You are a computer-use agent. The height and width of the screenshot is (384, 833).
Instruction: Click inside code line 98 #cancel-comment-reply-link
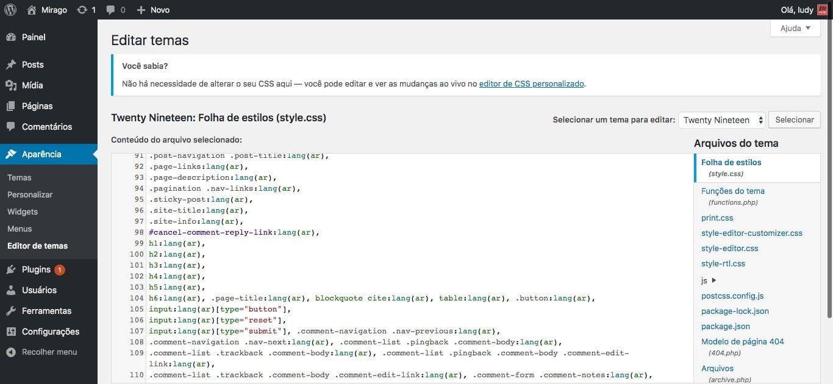point(234,232)
